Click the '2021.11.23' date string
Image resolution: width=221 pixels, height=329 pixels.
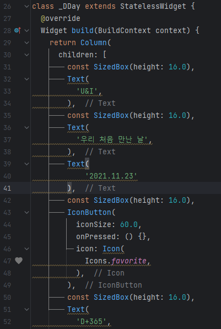(x=111, y=176)
